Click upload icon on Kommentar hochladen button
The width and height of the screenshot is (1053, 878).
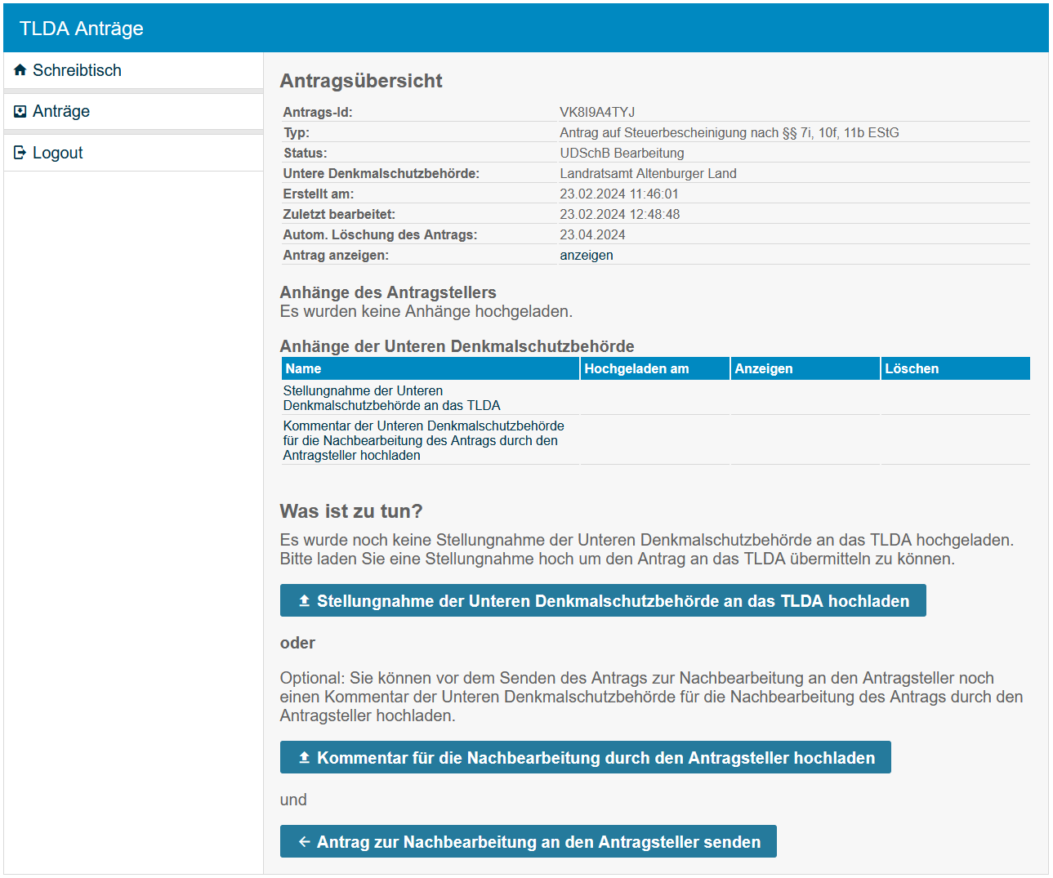click(304, 758)
